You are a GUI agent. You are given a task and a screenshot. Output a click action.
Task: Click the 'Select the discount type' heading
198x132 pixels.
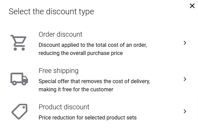coord(51,12)
